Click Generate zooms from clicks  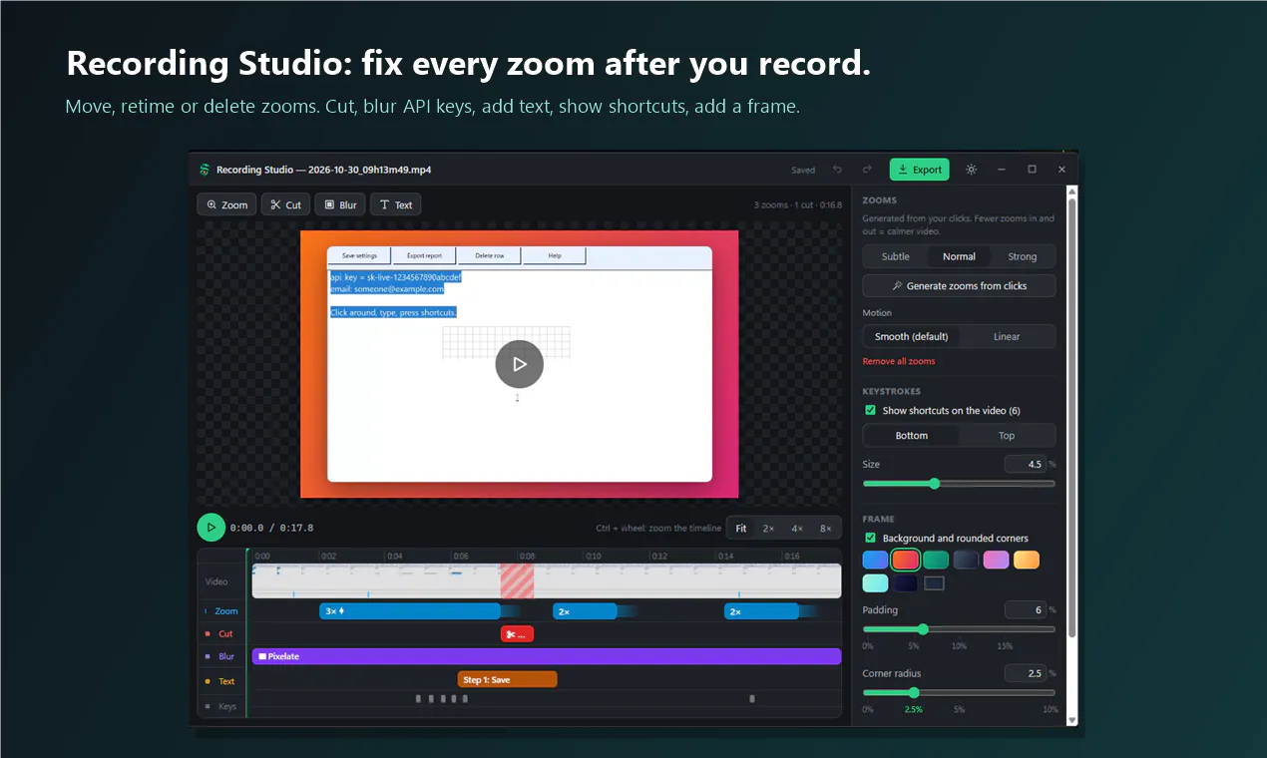[959, 286]
